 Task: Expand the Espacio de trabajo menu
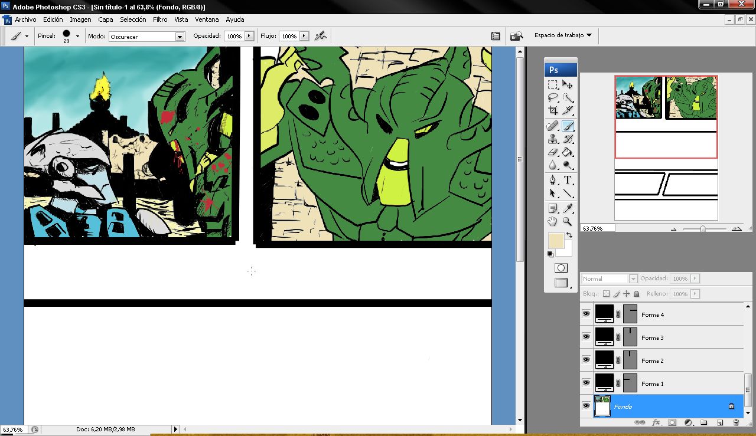(x=563, y=35)
